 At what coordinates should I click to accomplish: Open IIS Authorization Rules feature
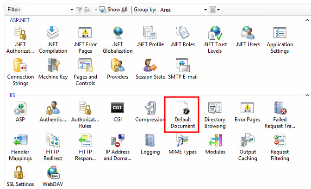pyautogui.click(x=85, y=115)
